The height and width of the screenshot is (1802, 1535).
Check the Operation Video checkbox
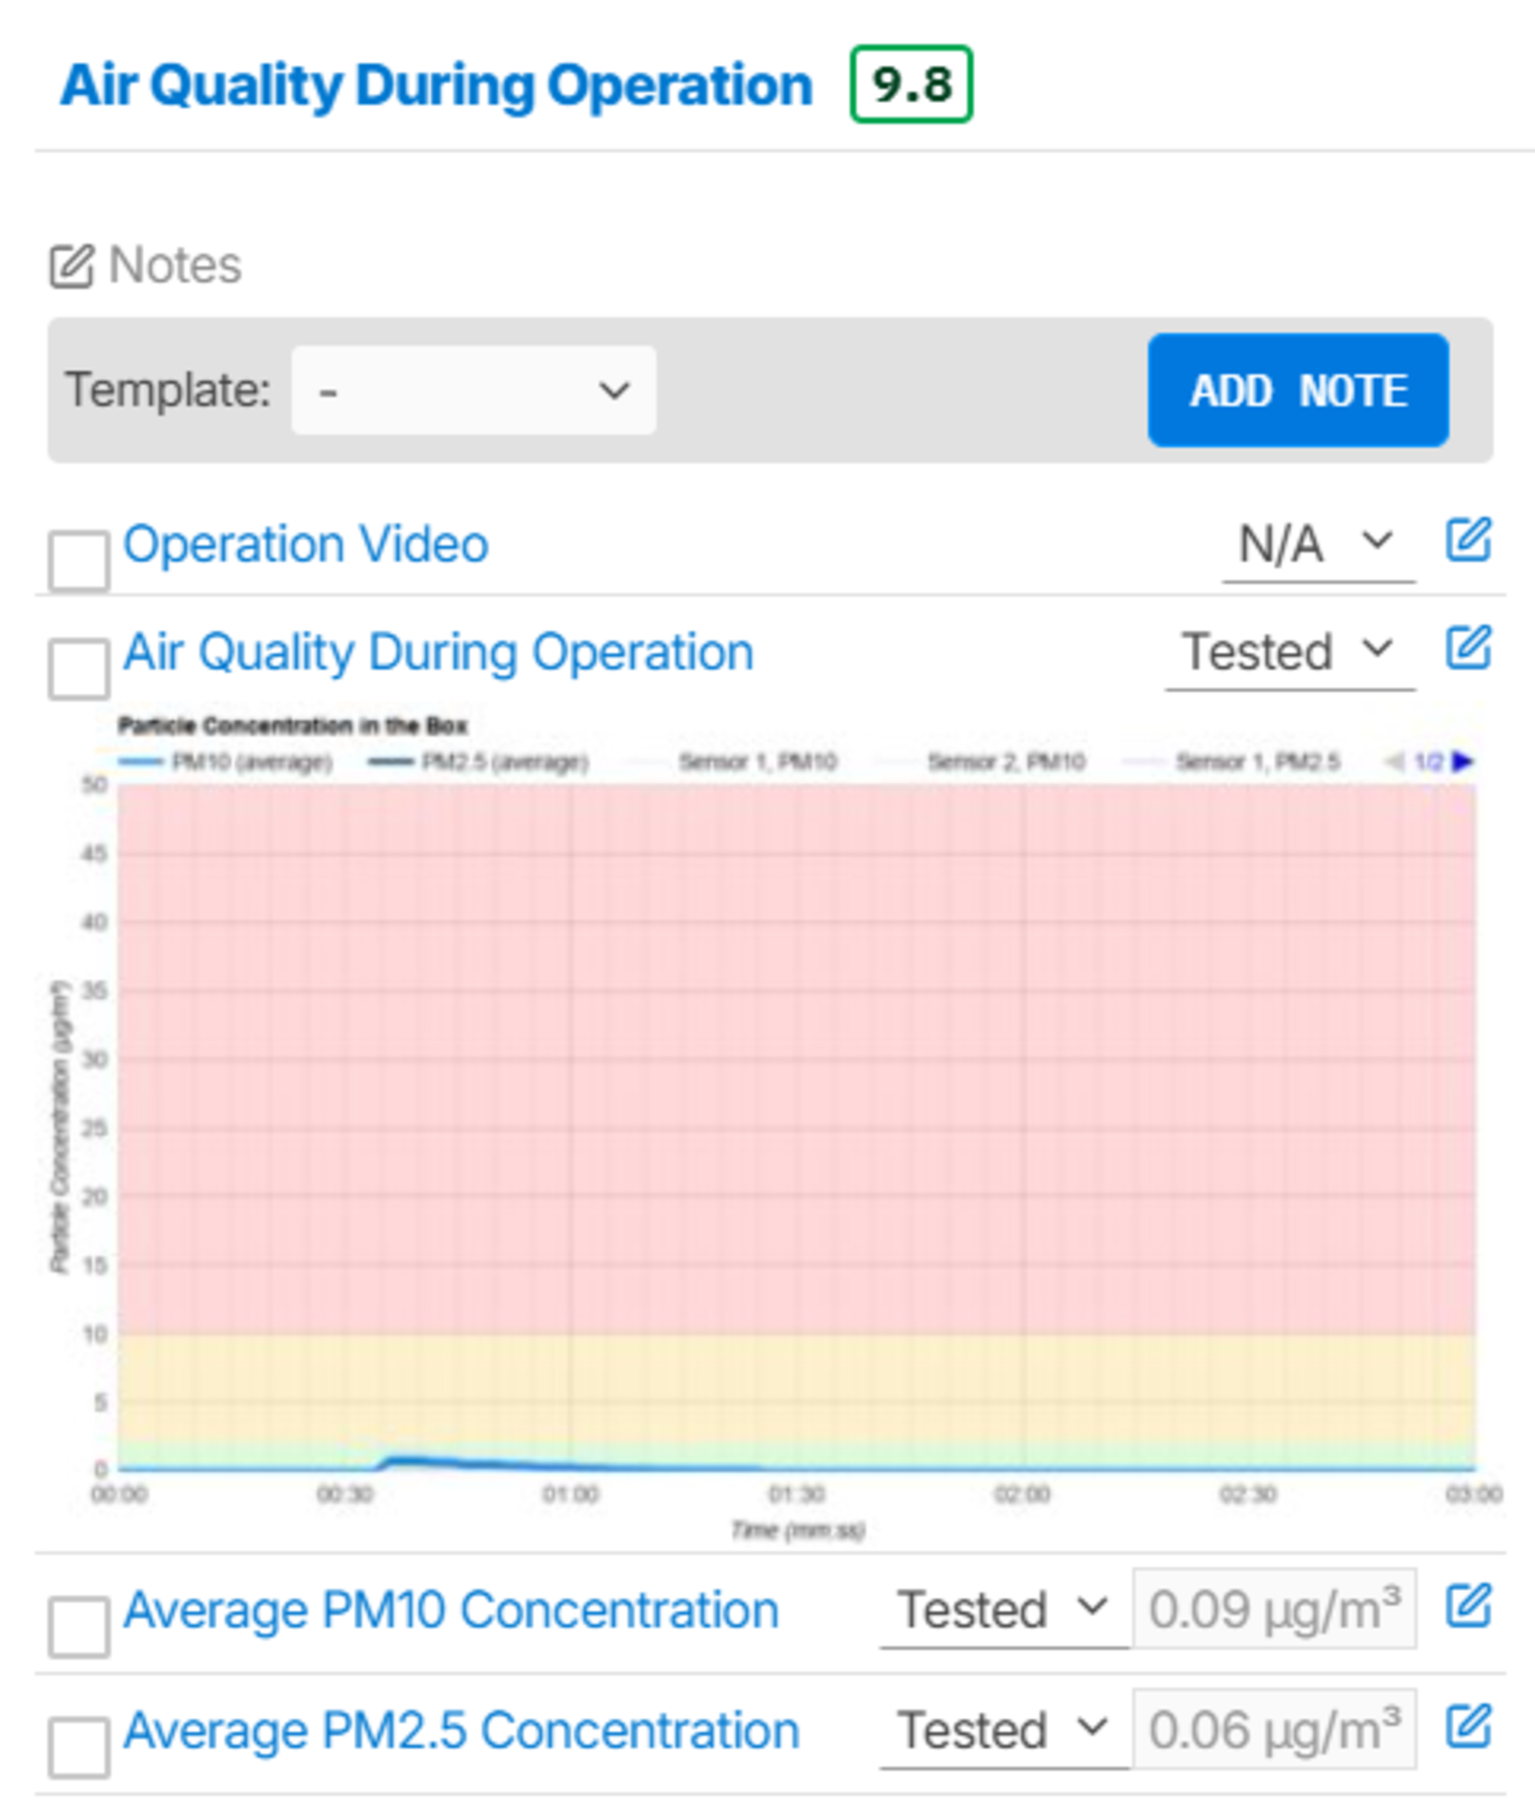click(x=79, y=561)
